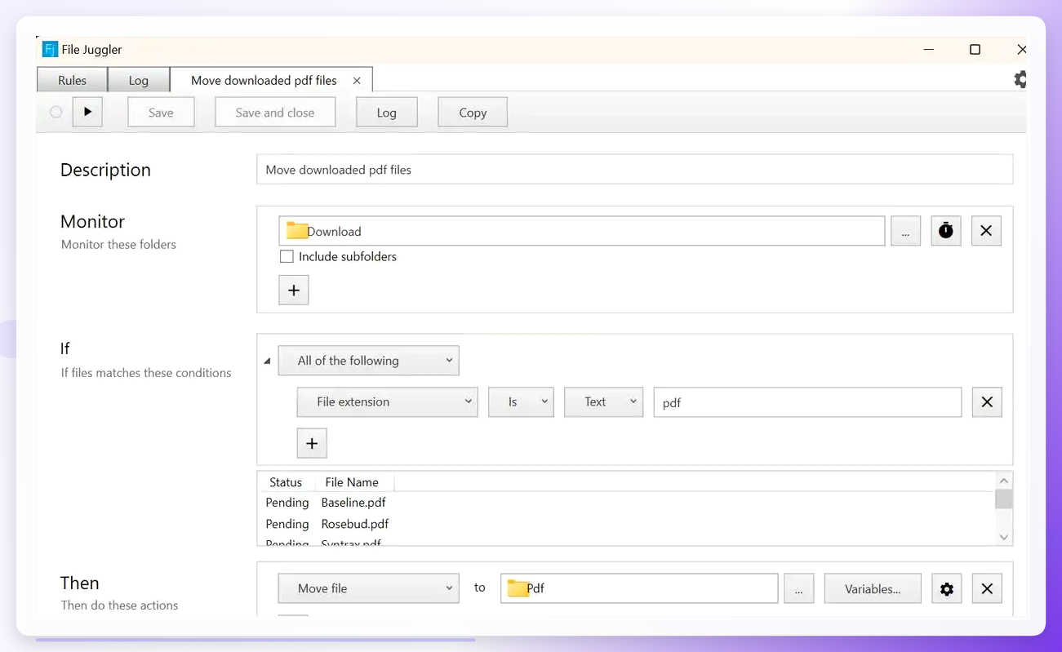The height and width of the screenshot is (652, 1062).
Task: Select Rosebud.pdf in the file list
Action: [x=355, y=524]
